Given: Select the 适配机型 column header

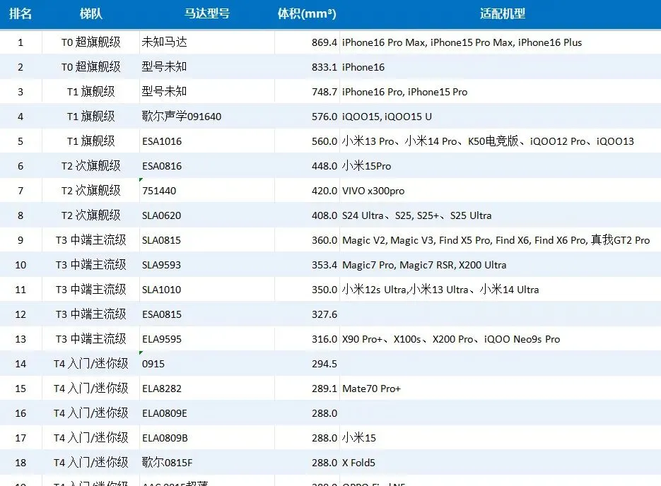Looking at the screenshot, I should coord(502,13).
